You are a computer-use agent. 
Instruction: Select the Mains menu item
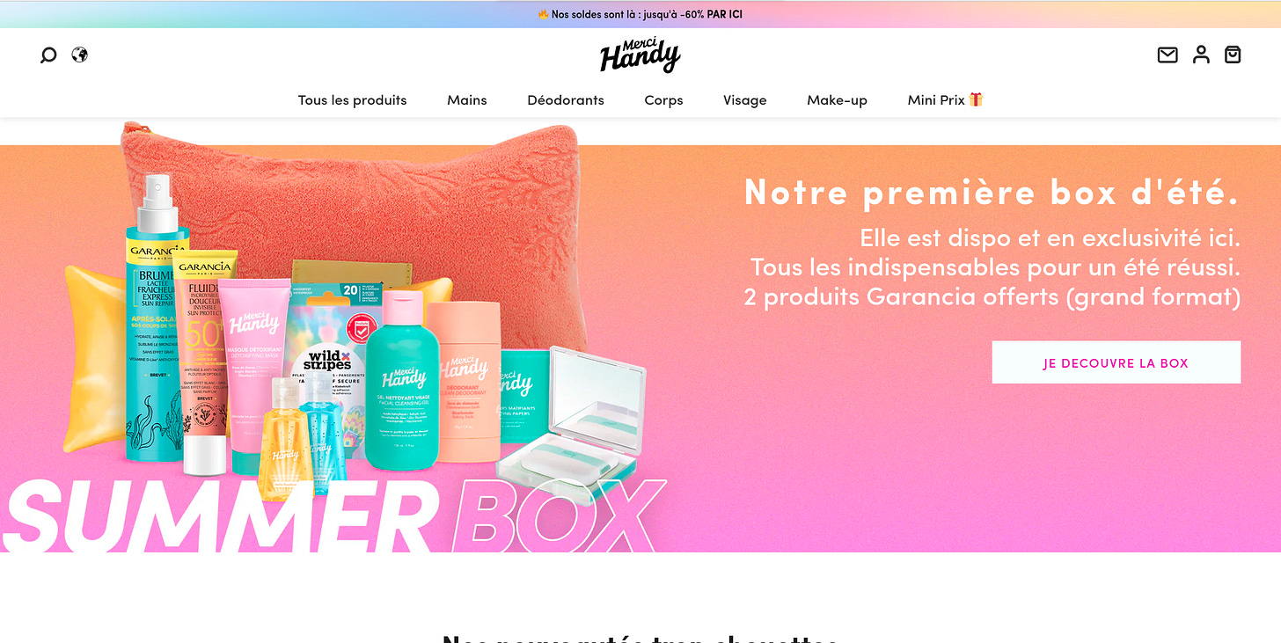467,100
